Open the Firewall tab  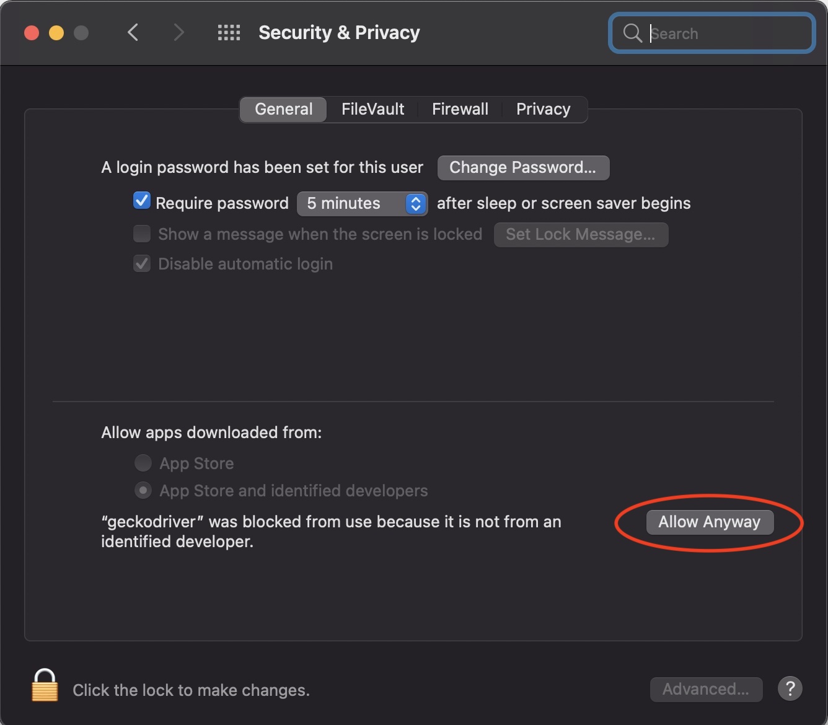pos(460,109)
